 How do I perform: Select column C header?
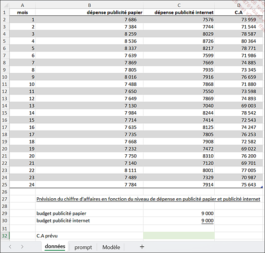point(179,5)
